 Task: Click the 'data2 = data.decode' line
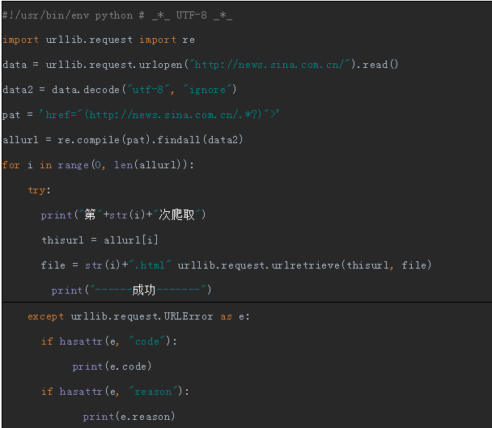pos(120,90)
